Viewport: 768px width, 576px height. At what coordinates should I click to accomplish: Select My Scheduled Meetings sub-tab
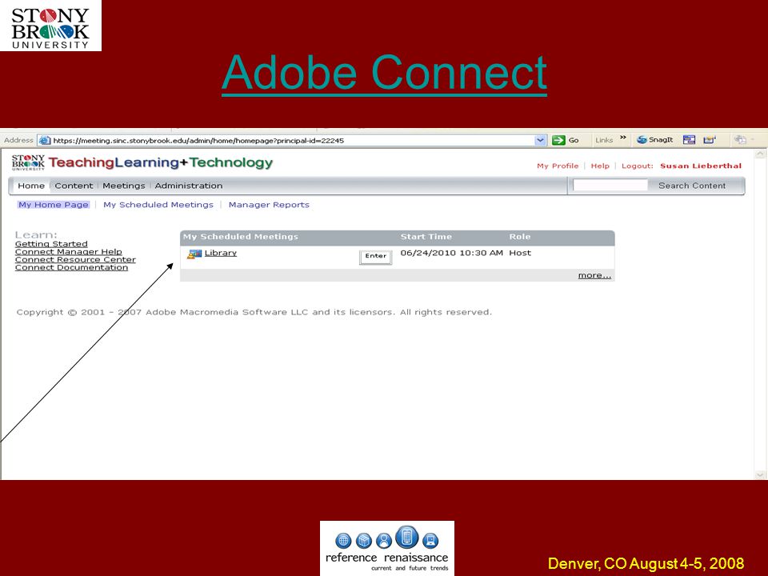158,205
